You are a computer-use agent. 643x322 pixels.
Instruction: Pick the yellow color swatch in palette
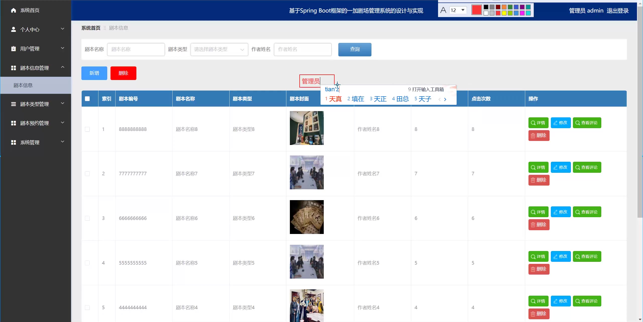[x=504, y=13]
